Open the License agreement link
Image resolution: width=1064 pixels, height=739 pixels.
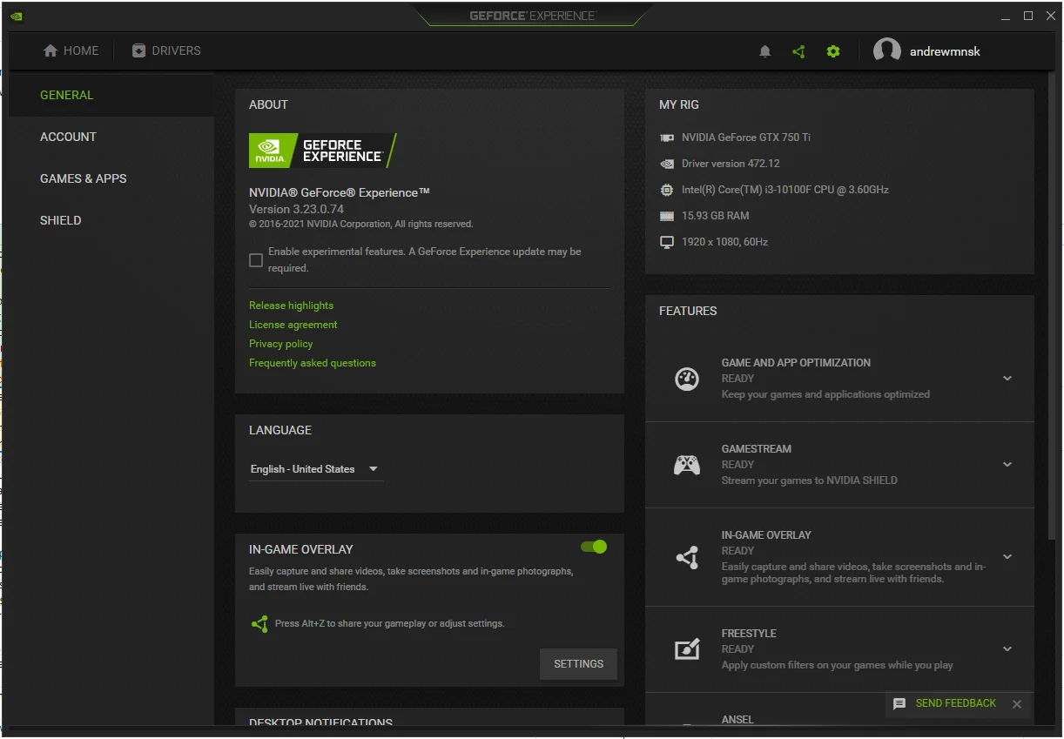(293, 325)
